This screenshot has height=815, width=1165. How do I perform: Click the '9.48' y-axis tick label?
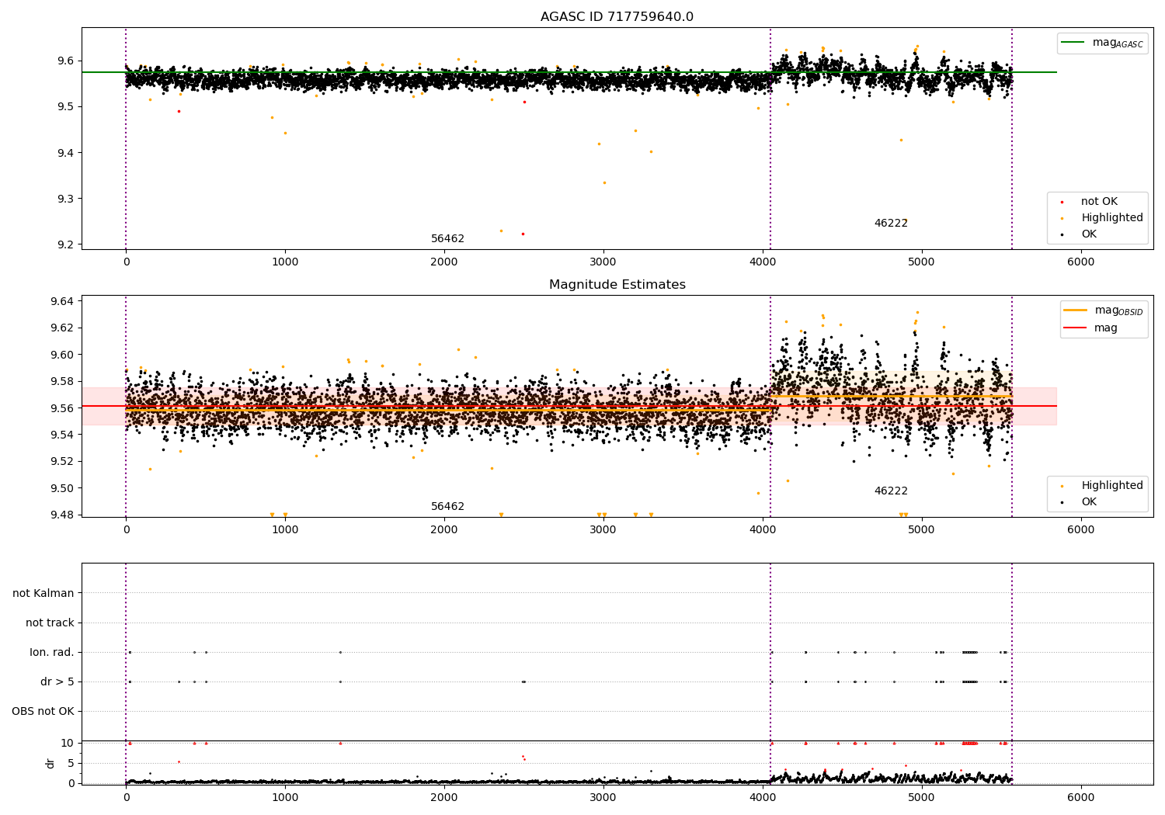pyautogui.click(x=62, y=515)
